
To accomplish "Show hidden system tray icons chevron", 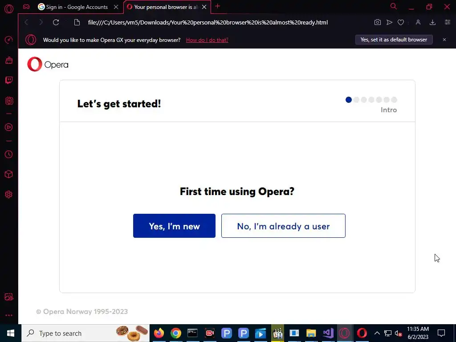I will (x=377, y=333).
